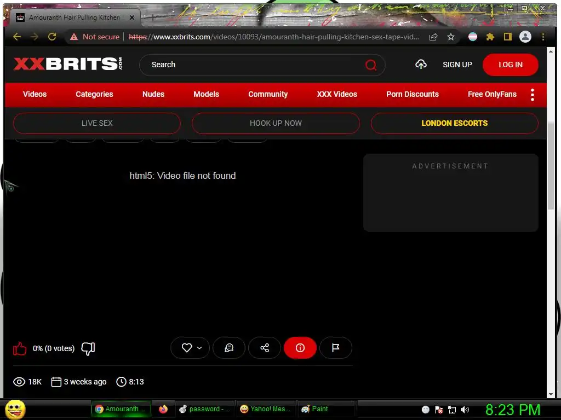Switch to the Paint taskbar window

tap(327, 409)
